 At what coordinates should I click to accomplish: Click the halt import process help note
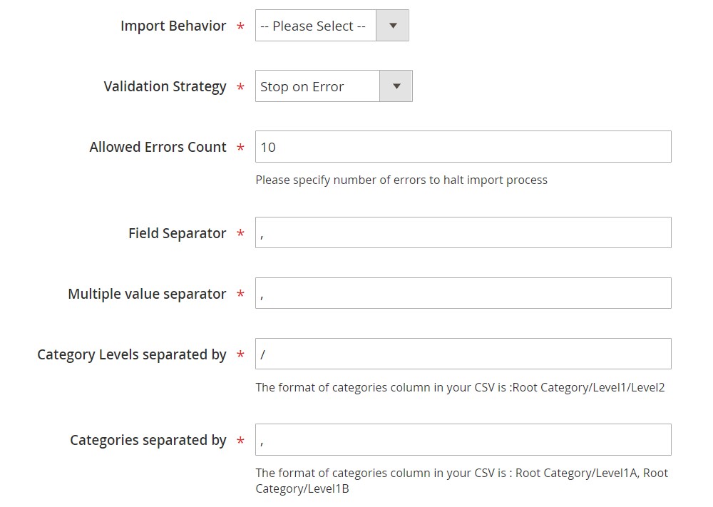coord(401,180)
